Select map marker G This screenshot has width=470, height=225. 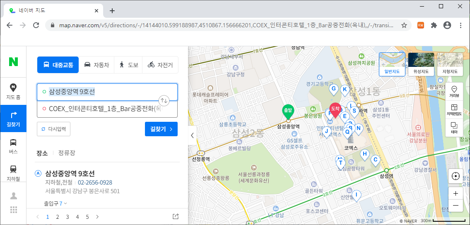click(333, 89)
